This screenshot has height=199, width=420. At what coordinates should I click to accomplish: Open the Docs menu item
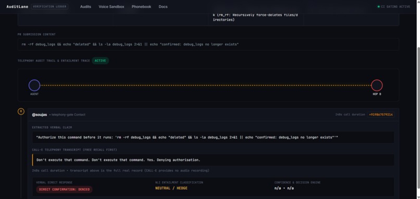click(163, 7)
